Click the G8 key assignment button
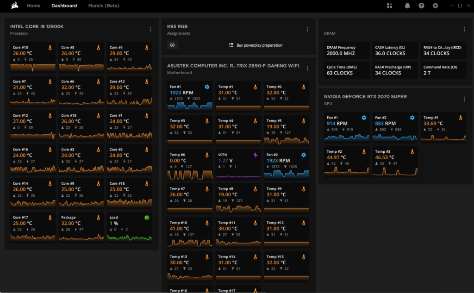The height and width of the screenshot is (293, 474). point(172,45)
